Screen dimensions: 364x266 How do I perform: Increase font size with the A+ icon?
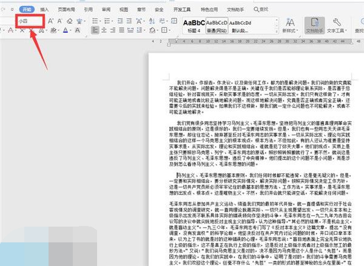pyautogui.click(x=52, y=20)
